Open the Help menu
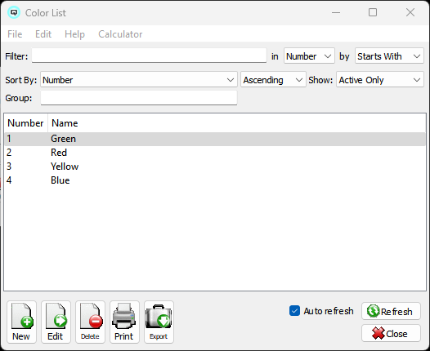This screenshot has width=430, height=351. pyautogui.click(x=74, y=34)
